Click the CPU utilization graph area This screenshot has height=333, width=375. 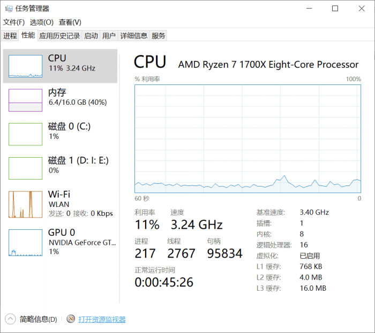(x=247, y=137)
